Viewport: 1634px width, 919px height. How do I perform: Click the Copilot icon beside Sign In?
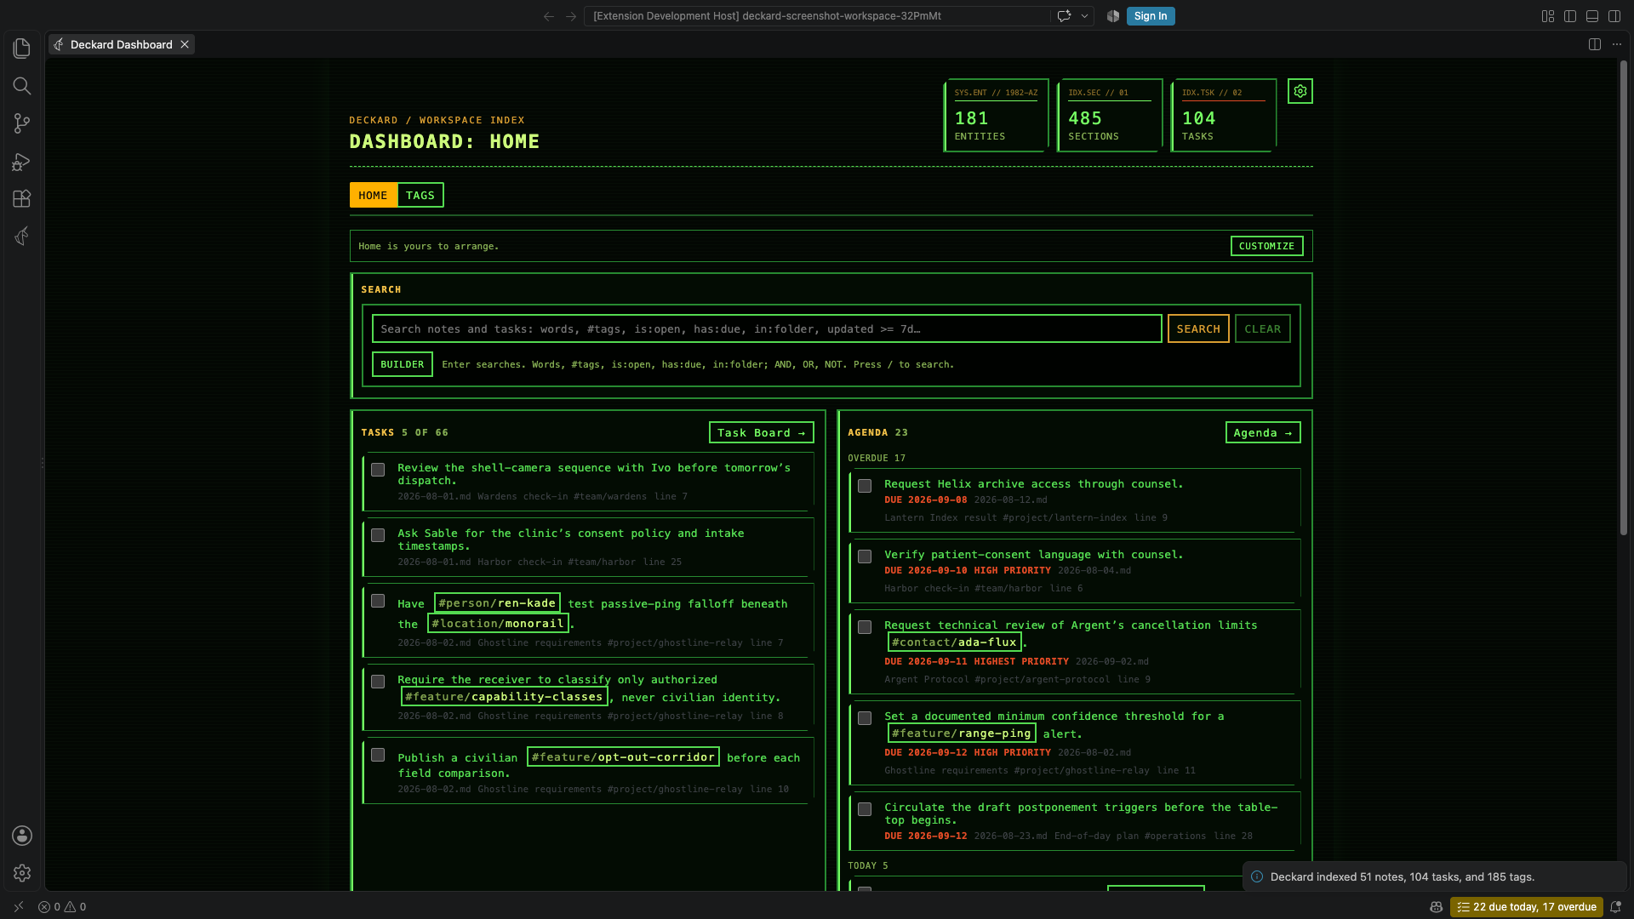1113,16
